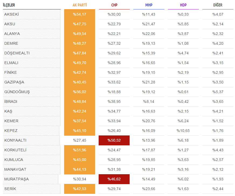235x196 pixels.
Task: Click the orange %54,17 AK PARTİ cell
Action: click(x=80, y=14)
